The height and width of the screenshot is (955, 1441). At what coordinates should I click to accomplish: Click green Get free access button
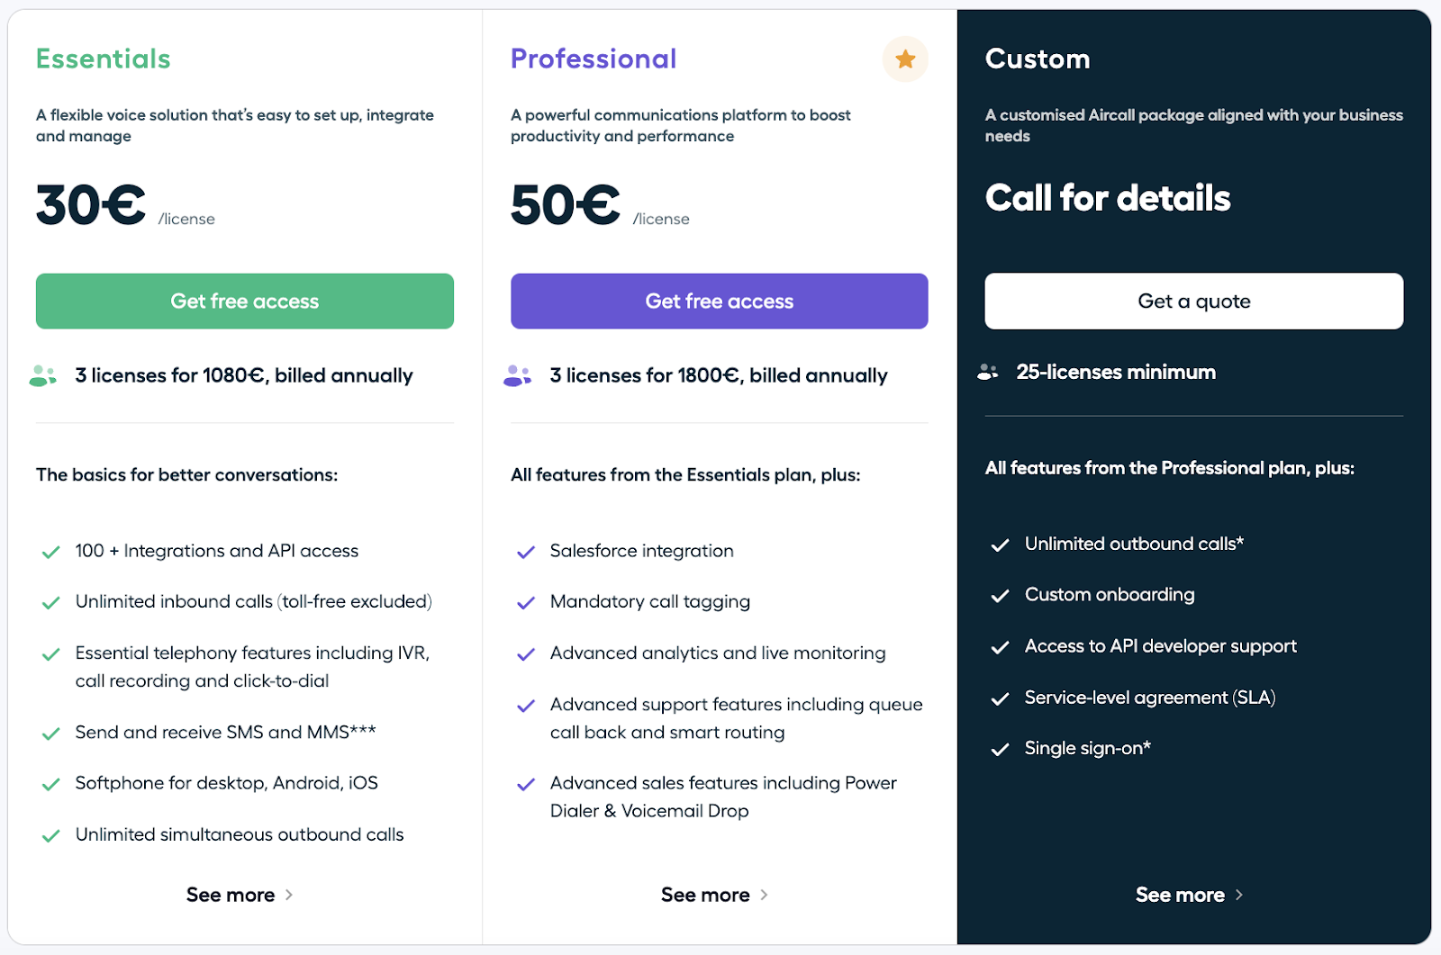click(245, 302)
